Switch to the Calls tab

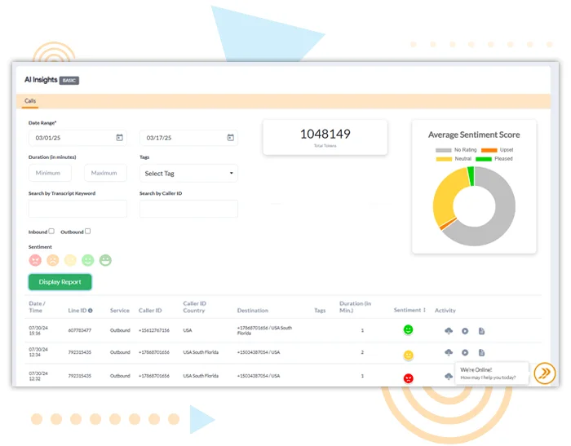[x=30, y=101]
